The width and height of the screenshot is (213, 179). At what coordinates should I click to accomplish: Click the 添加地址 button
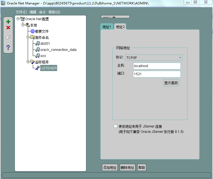point(110,168)
